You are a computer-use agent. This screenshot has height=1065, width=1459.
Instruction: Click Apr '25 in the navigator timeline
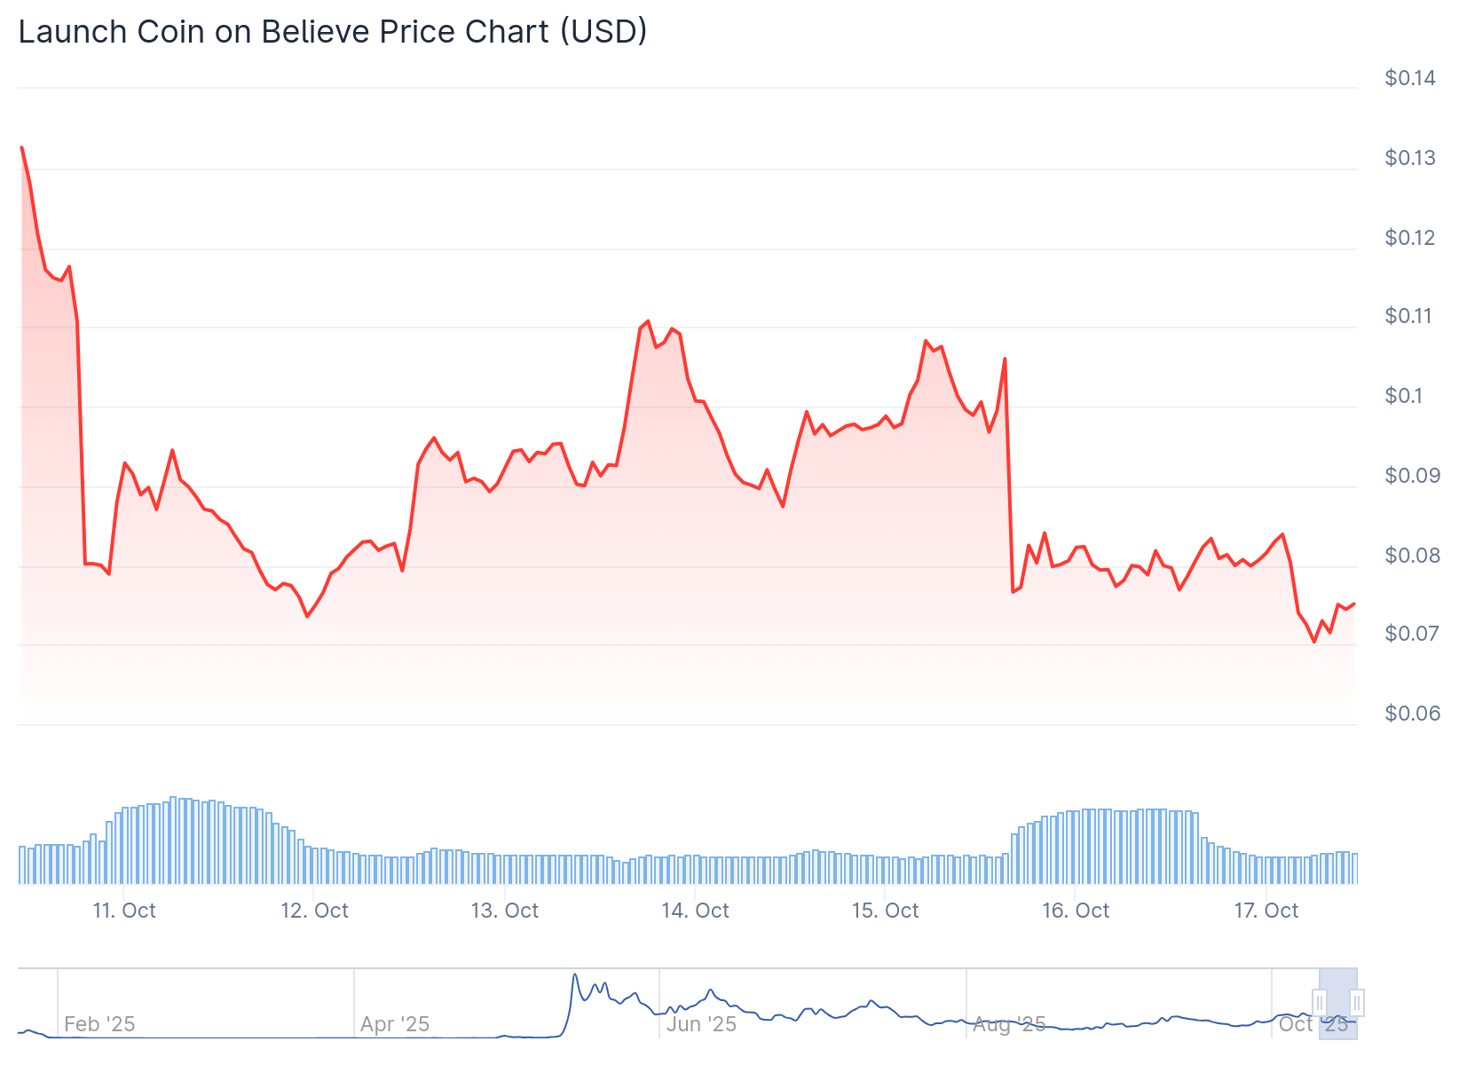395,1024
